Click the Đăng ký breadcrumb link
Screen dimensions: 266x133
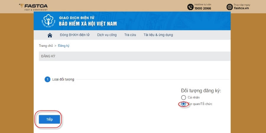(64, 46)
